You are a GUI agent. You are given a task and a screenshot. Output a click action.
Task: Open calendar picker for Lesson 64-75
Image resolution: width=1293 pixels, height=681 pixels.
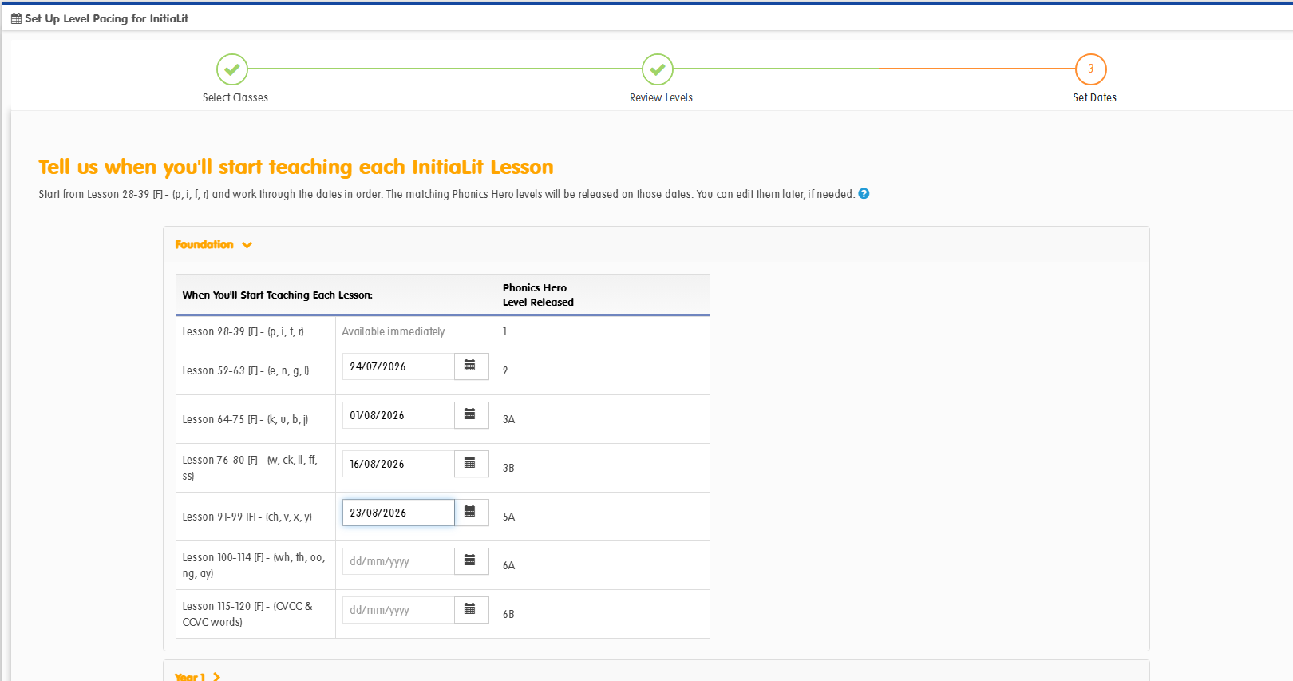[x=471, y=415]
